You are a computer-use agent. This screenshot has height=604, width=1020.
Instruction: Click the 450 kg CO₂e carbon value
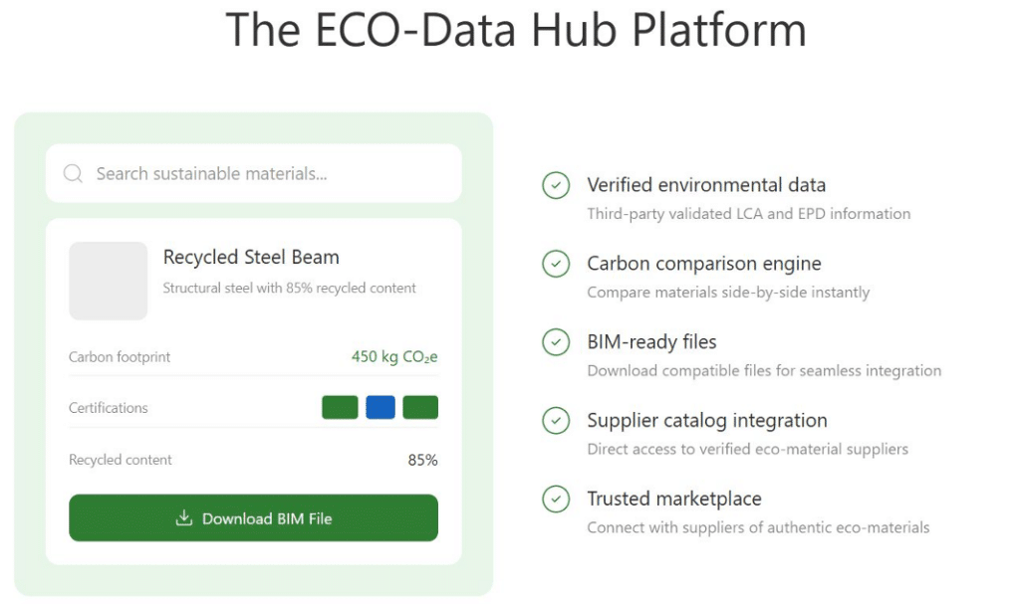pos(394,357)
